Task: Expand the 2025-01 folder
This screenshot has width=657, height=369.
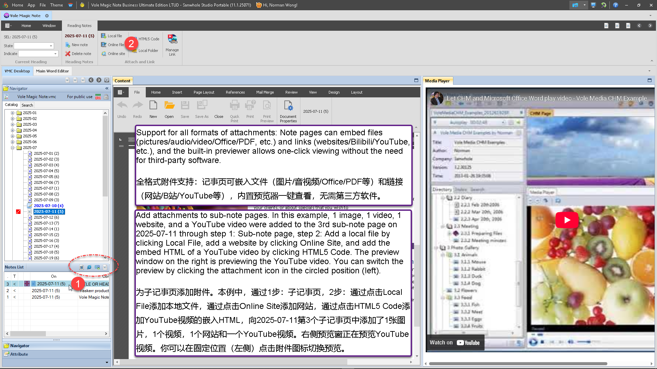Action: pyautogui.click(x=13, y=113)
